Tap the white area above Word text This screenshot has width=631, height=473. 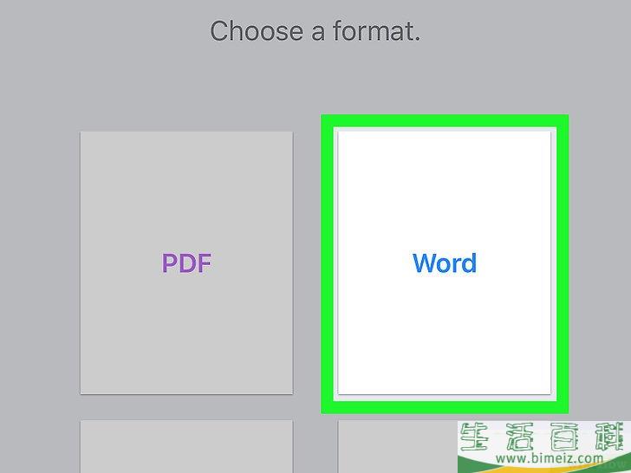[445, 189]
